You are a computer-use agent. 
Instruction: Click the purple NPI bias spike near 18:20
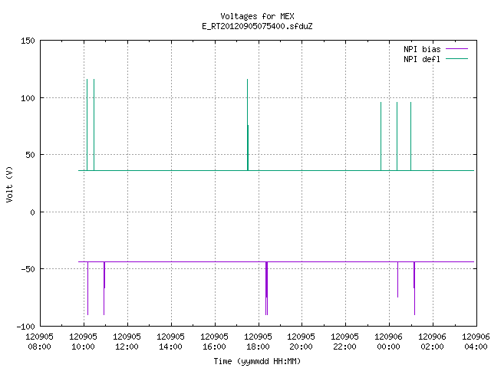tap(266, 288)
